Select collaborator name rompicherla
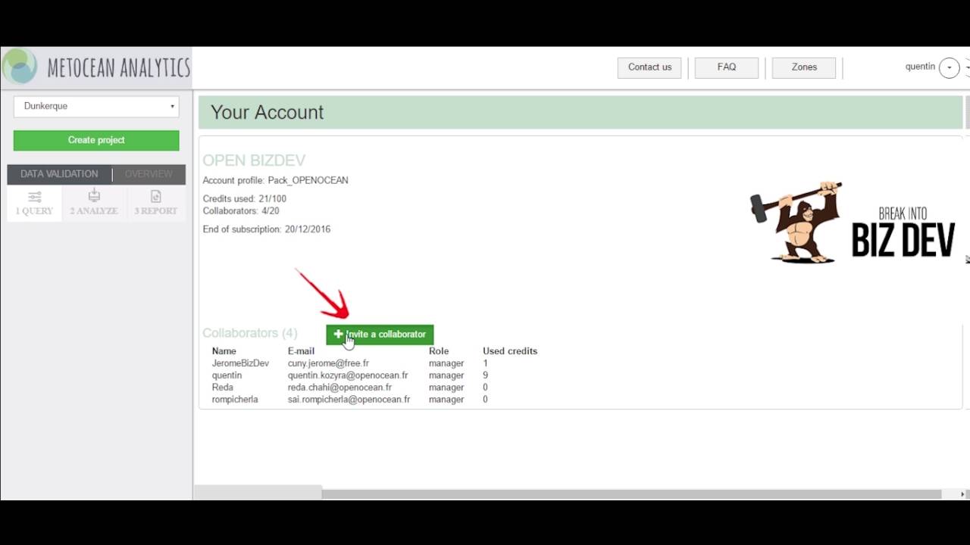The width and height of the screenshot is (970, 545). (x=235, y=400)
